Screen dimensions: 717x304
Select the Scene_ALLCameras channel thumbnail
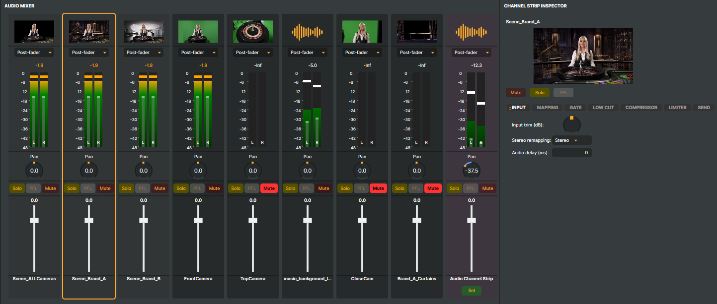[x=34, y=32]
